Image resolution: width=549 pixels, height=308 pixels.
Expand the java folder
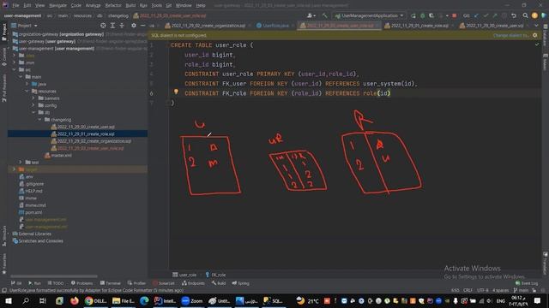(27, 84)
